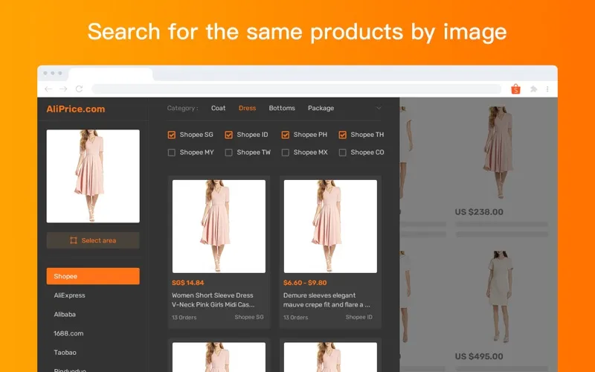Viewport: 595px width, 372px height.
Task: Open the SG$ 14.84 product image
Action: click(x=219, y=226)
